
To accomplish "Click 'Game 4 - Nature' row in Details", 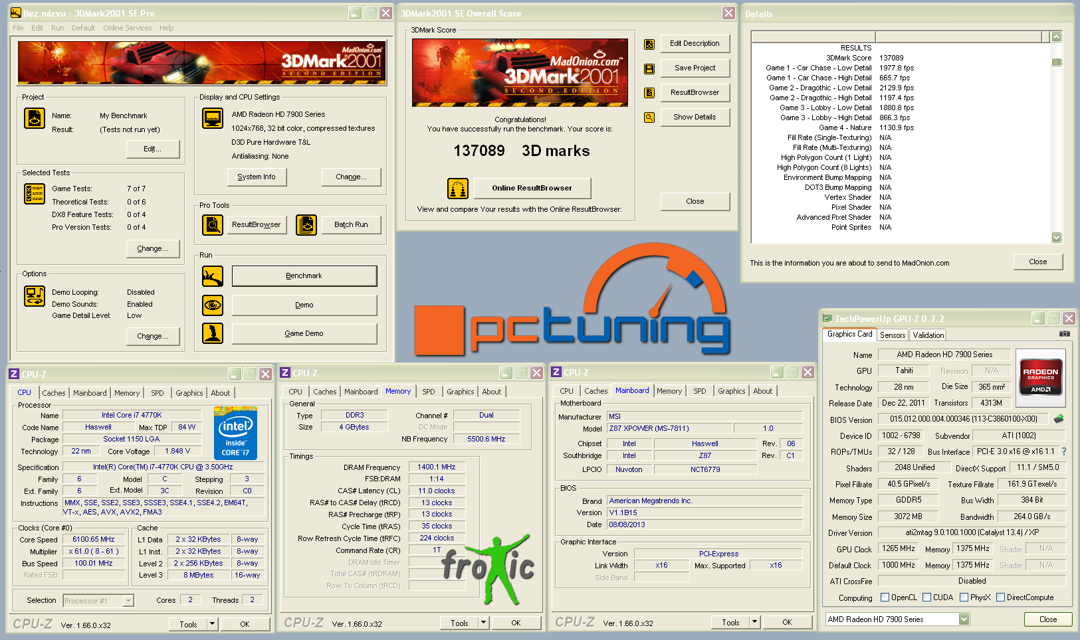I will (x=901, y=127).
